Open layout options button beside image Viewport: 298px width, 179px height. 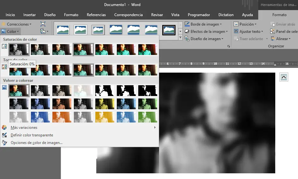283,77
